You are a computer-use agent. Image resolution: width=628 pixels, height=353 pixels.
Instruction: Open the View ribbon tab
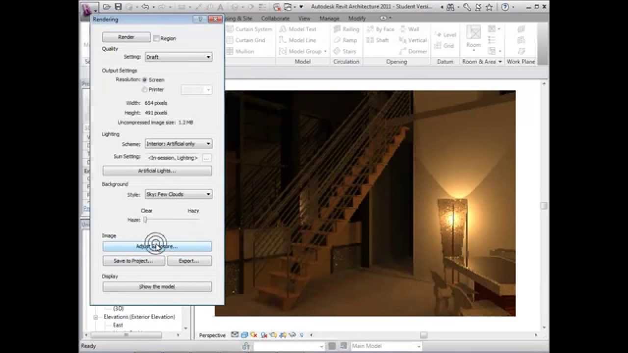coord(304,18)
